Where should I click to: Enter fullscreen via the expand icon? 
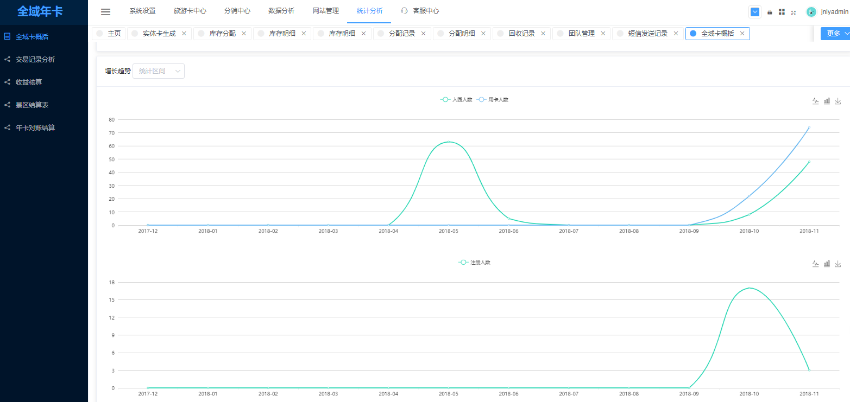(x=794, y=12)
